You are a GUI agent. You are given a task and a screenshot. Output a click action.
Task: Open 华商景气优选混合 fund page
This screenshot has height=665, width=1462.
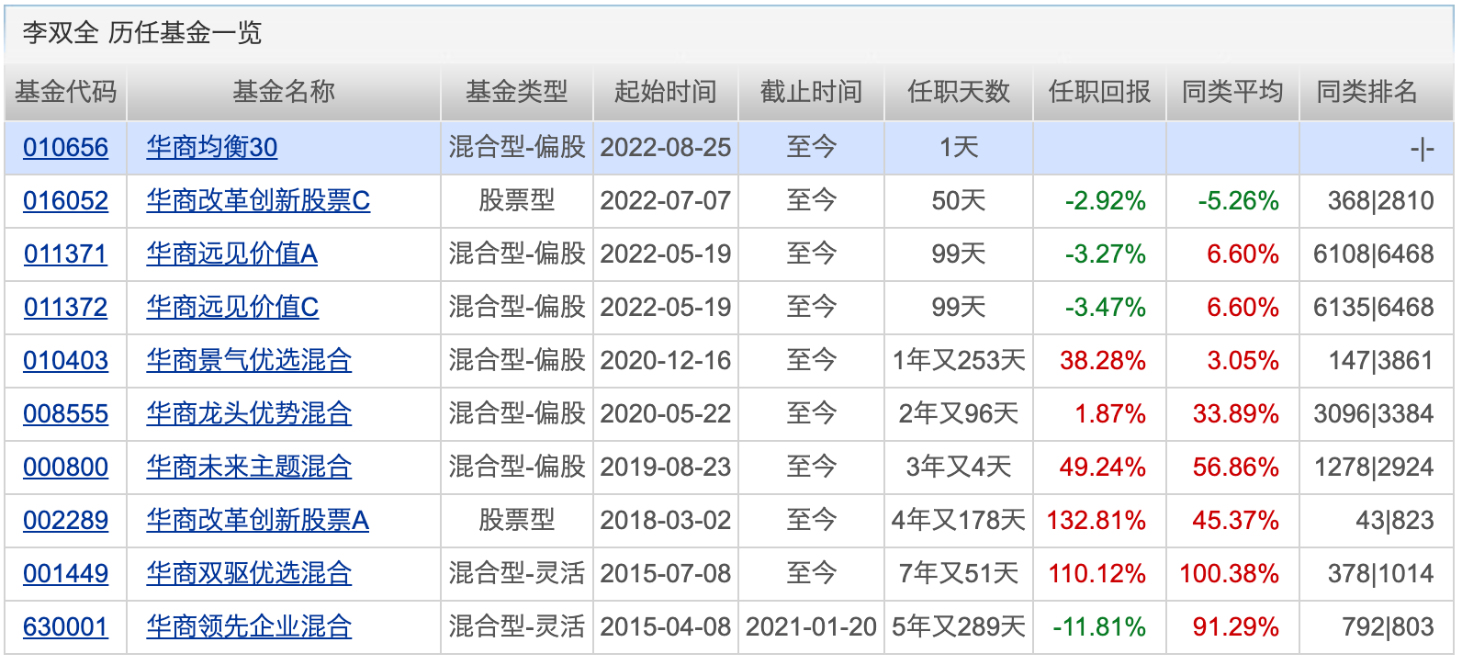click(x=249, y=361)
